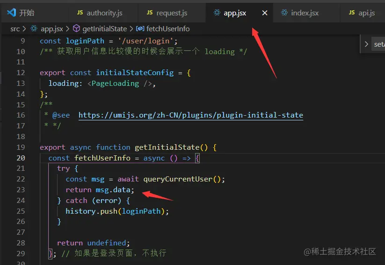Viewport: 385px width, 265px height.
Task: Expand the find widget chevron arrow
Action: click(x=366, y=44)
